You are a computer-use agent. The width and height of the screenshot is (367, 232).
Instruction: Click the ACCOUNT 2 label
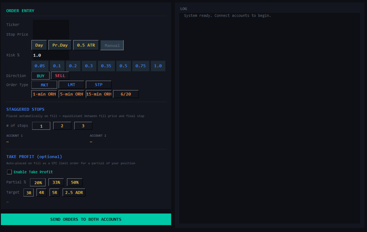click(x=98, y=136)
